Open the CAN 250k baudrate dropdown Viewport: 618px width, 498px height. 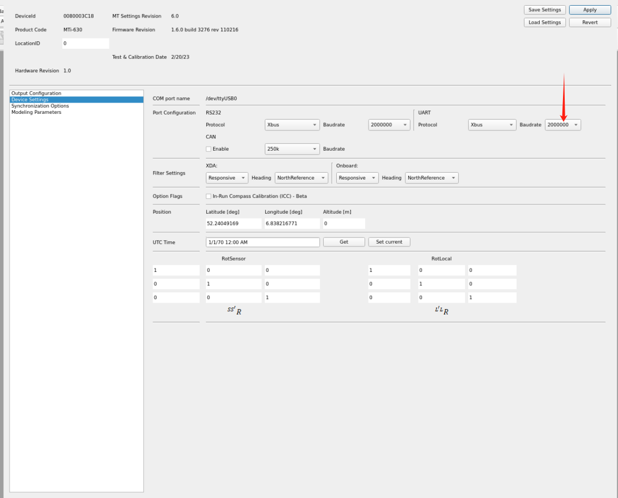pos(292,149)
